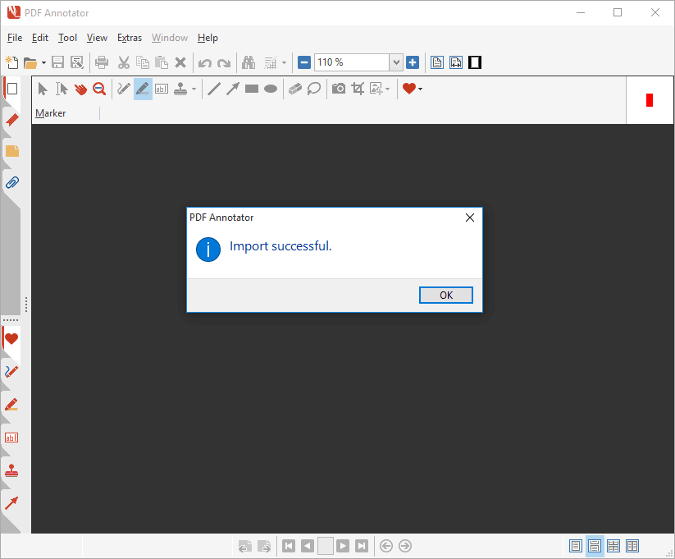This screenshot has height=559, width=675.
Task: Close the Import successful dialog with X
Action: coord(470,218)
